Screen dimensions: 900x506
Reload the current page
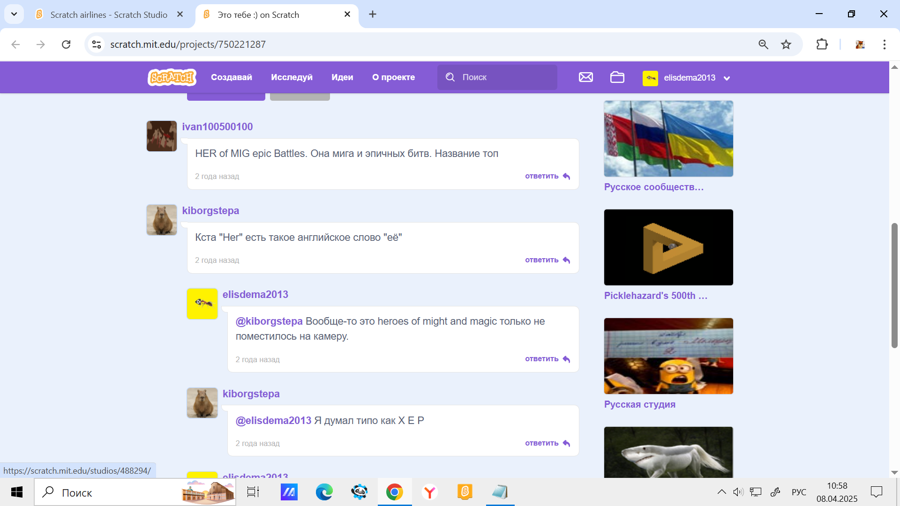(66, 45)
